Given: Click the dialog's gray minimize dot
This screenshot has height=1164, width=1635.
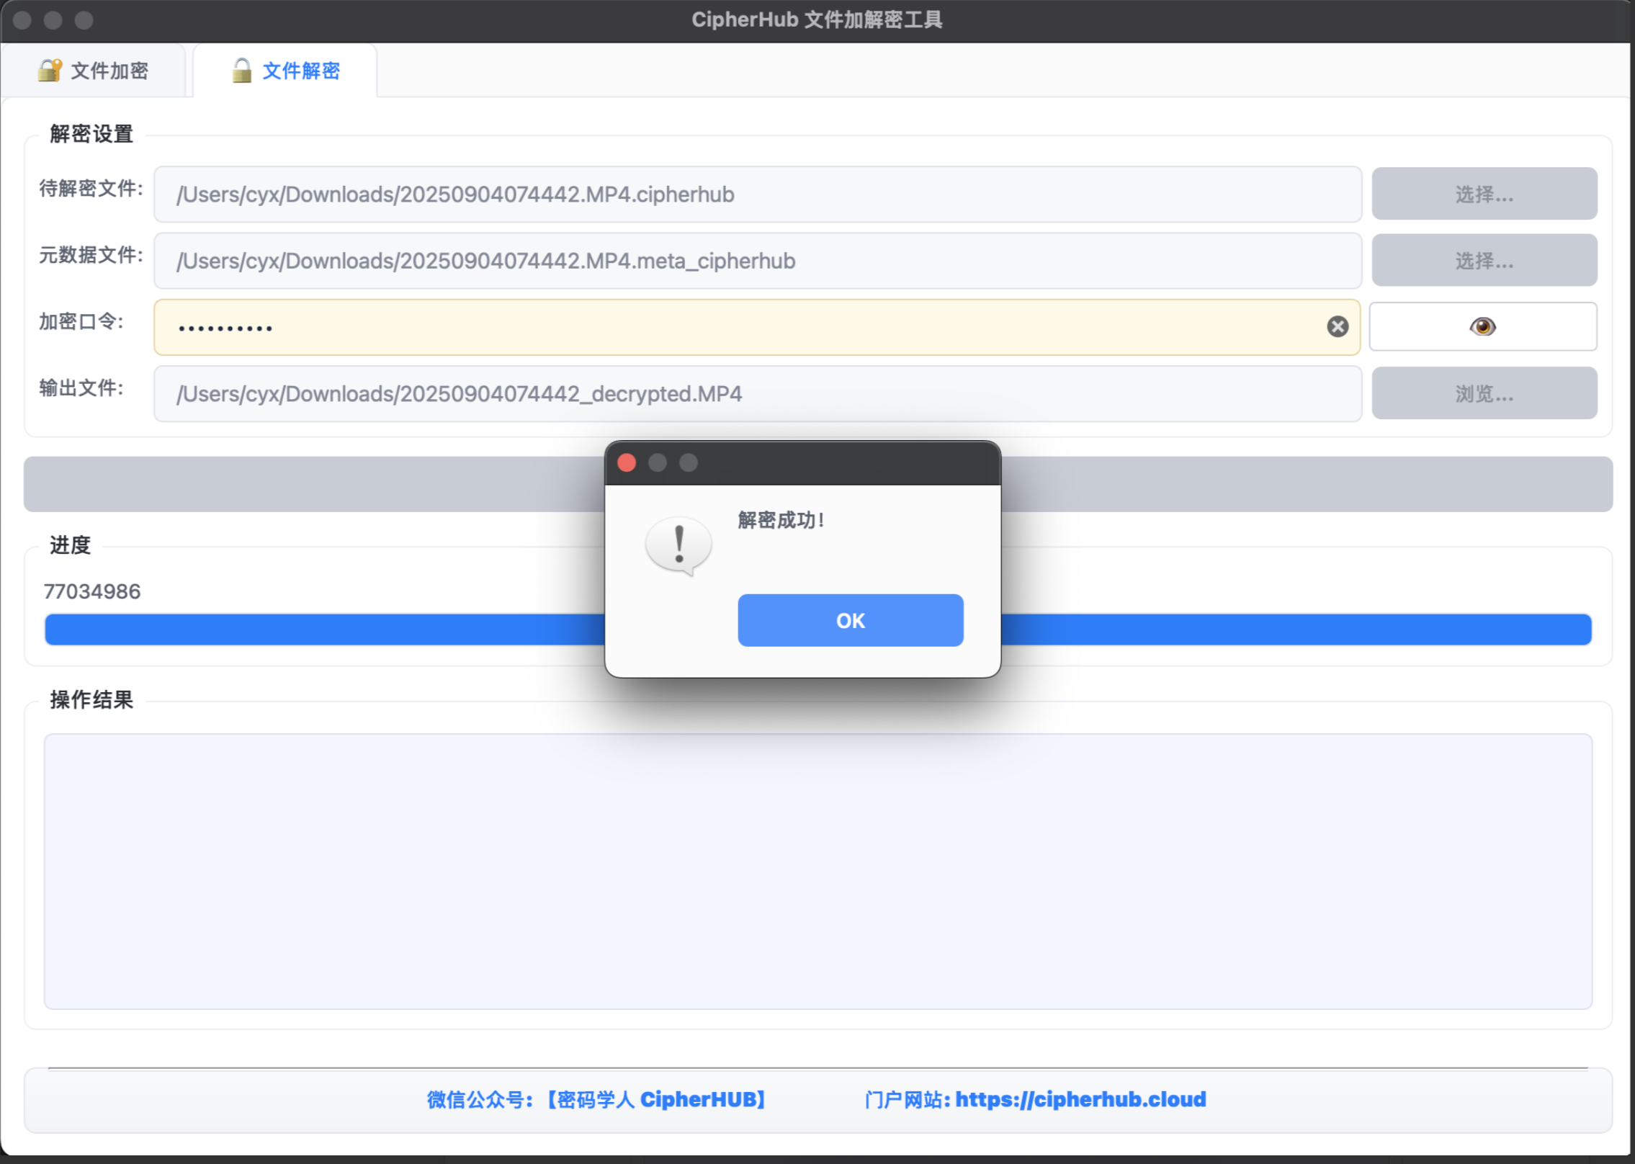Looking at the screenshot, I should (658, 462).
